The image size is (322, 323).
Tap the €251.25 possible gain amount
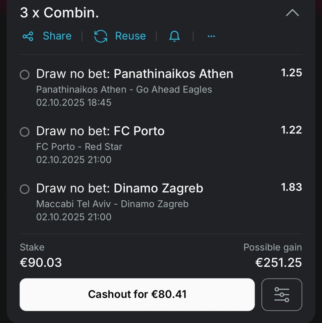pyautogui.click(x=278, y=263)
